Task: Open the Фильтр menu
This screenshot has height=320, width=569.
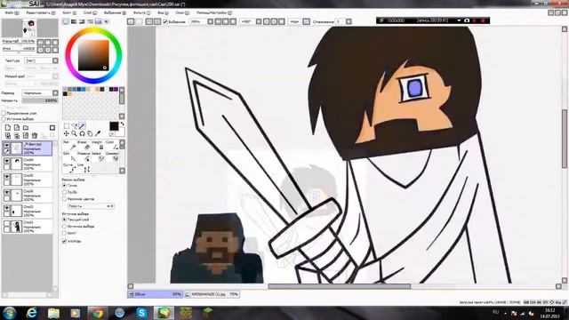Action: point(142,12)
